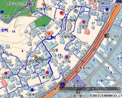Click the blue marker above 荒神社
Image resolution: width=122 pixels, height=98 pixels.
(107, 9)
